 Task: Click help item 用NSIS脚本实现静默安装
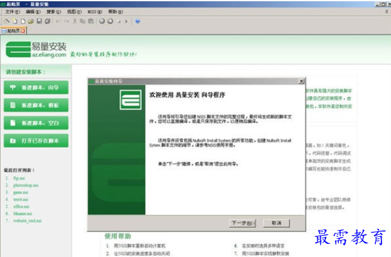[x=266, y=253]
